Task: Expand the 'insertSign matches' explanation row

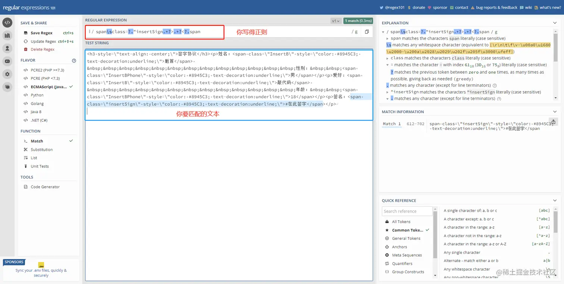Action: (x=388, y=92)
